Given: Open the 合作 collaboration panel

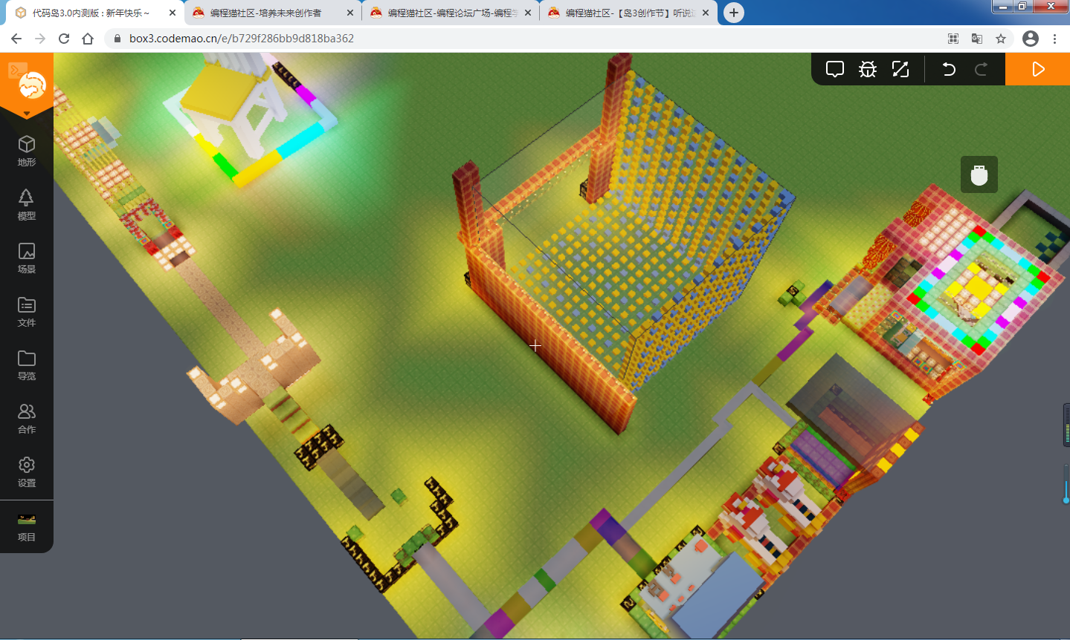Looking at the screenshot, I should click(x=27, y=418).
